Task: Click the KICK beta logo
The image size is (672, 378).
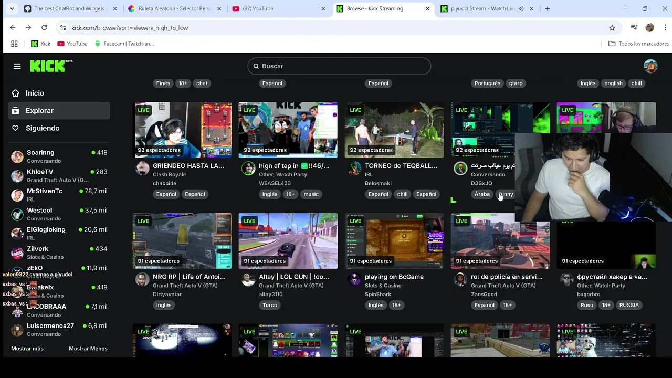Action: coord(51,66)
